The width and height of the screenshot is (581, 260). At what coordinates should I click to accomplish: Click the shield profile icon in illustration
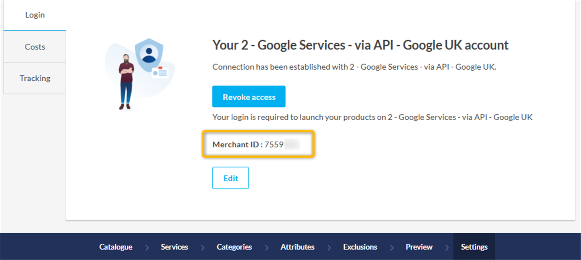148,54
